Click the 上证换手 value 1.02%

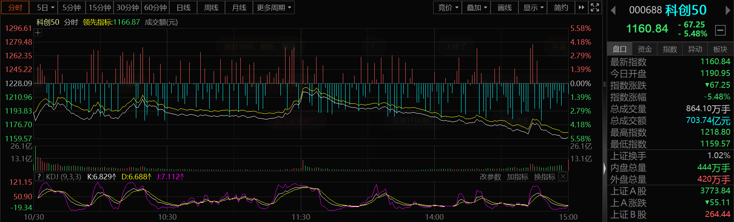point(719,155)
